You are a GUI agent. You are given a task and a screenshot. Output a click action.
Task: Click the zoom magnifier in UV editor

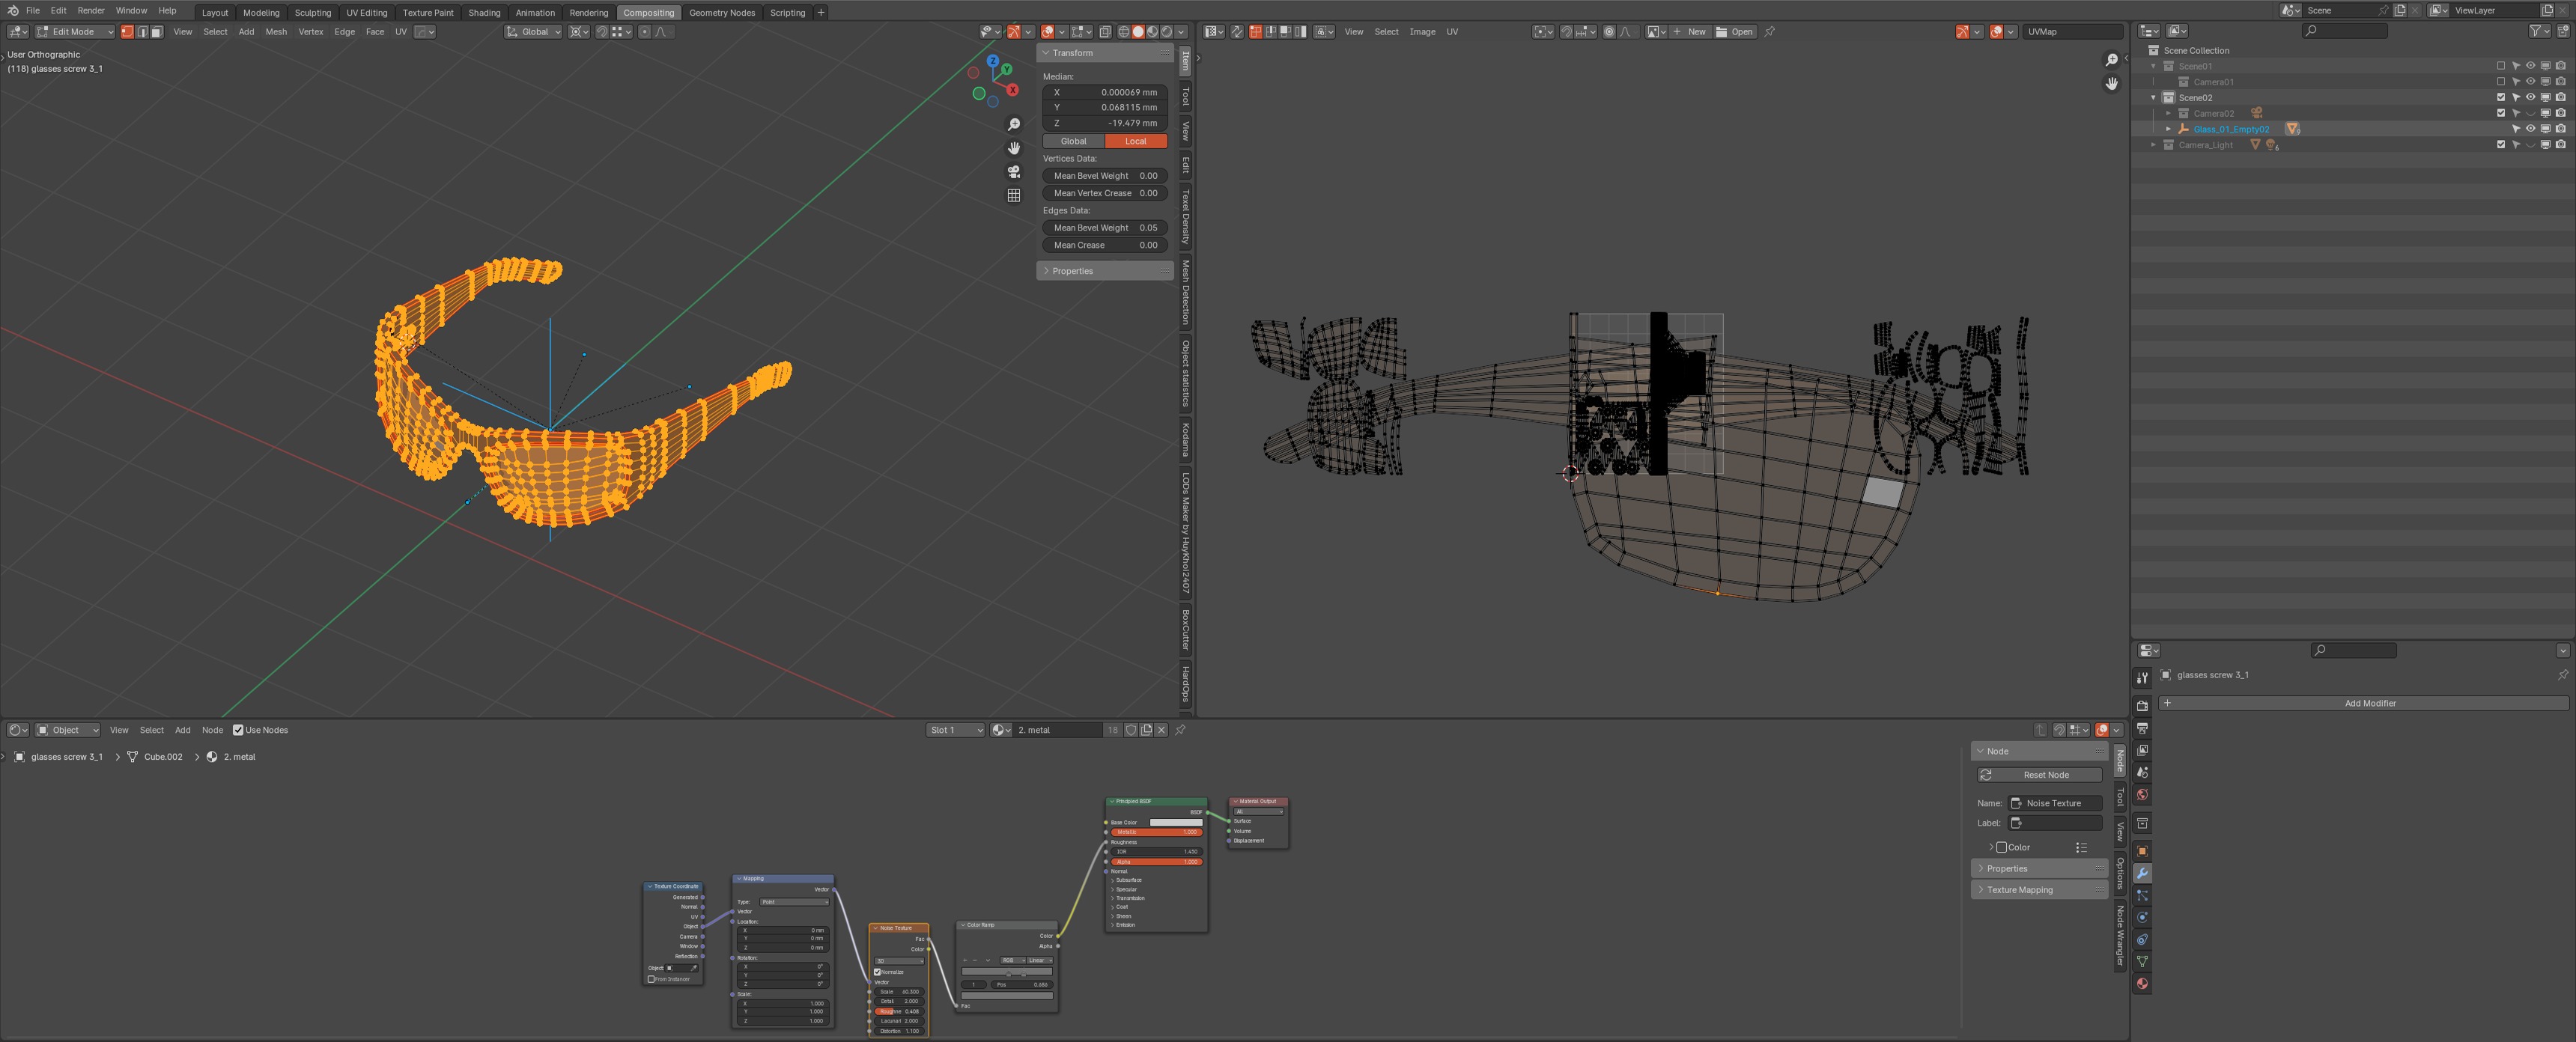[2111, 60]
